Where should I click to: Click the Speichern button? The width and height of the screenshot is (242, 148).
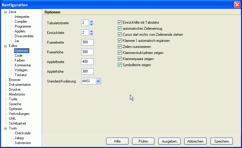tap(222, 141)
